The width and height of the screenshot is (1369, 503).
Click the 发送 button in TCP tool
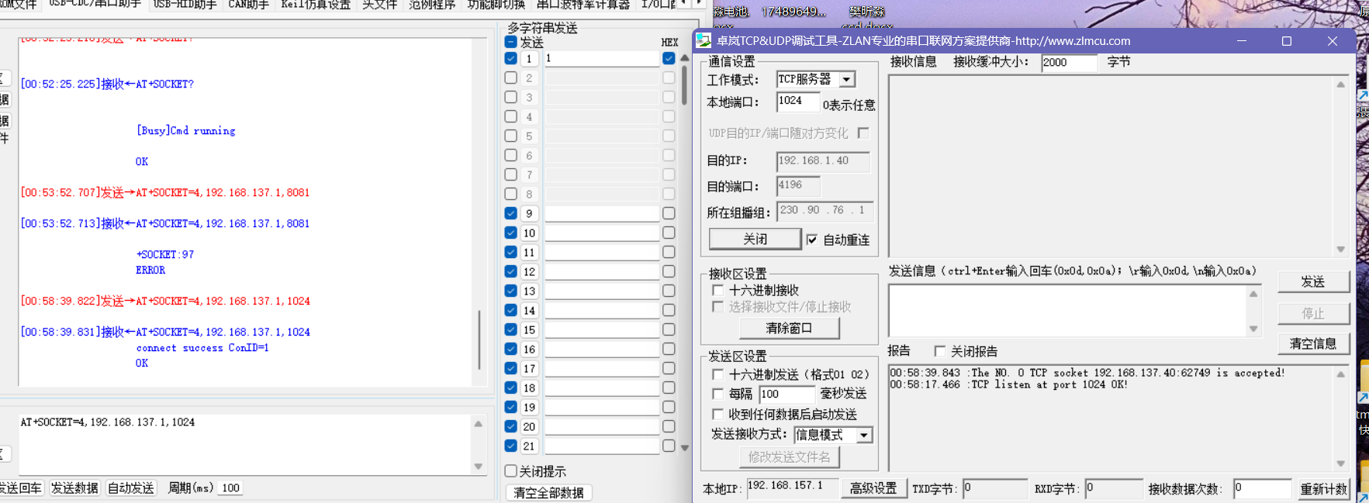click(x=1313, y=282)
